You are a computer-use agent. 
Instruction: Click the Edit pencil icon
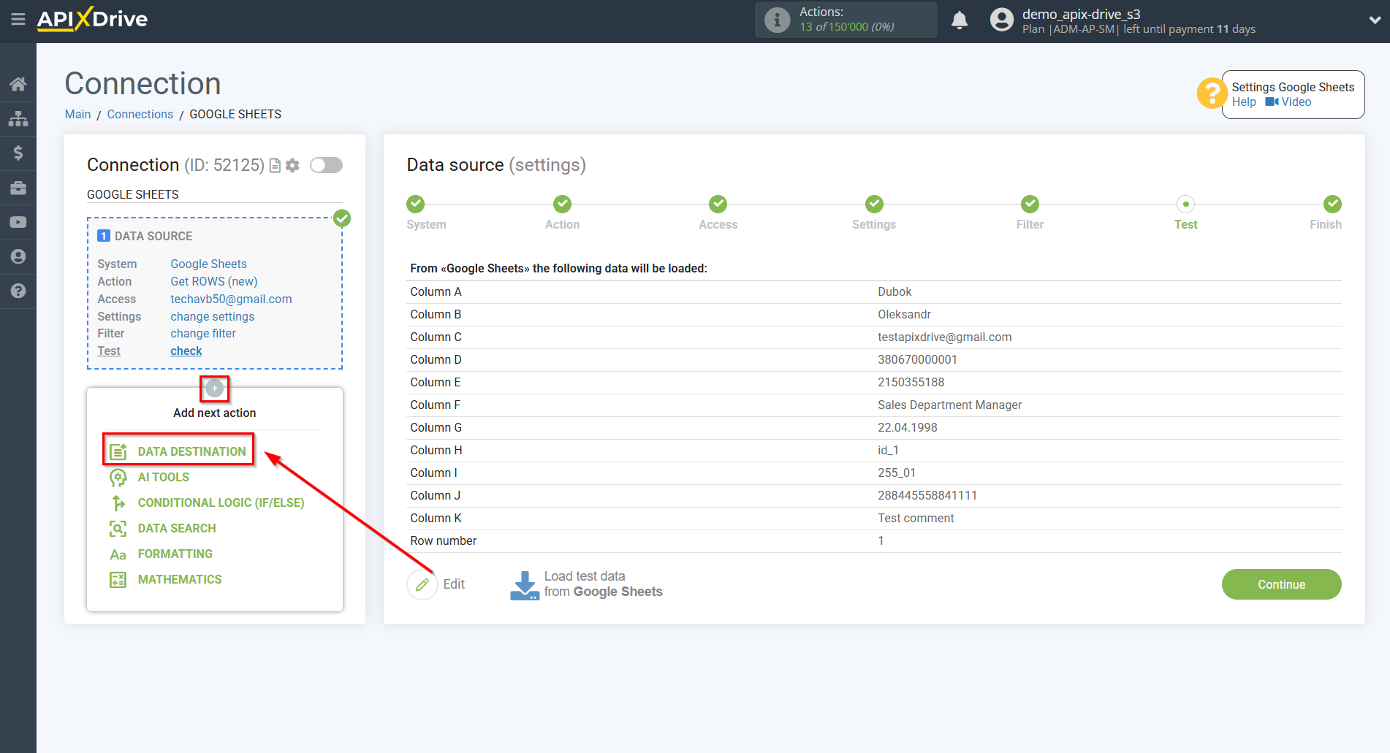coord(422,584)
